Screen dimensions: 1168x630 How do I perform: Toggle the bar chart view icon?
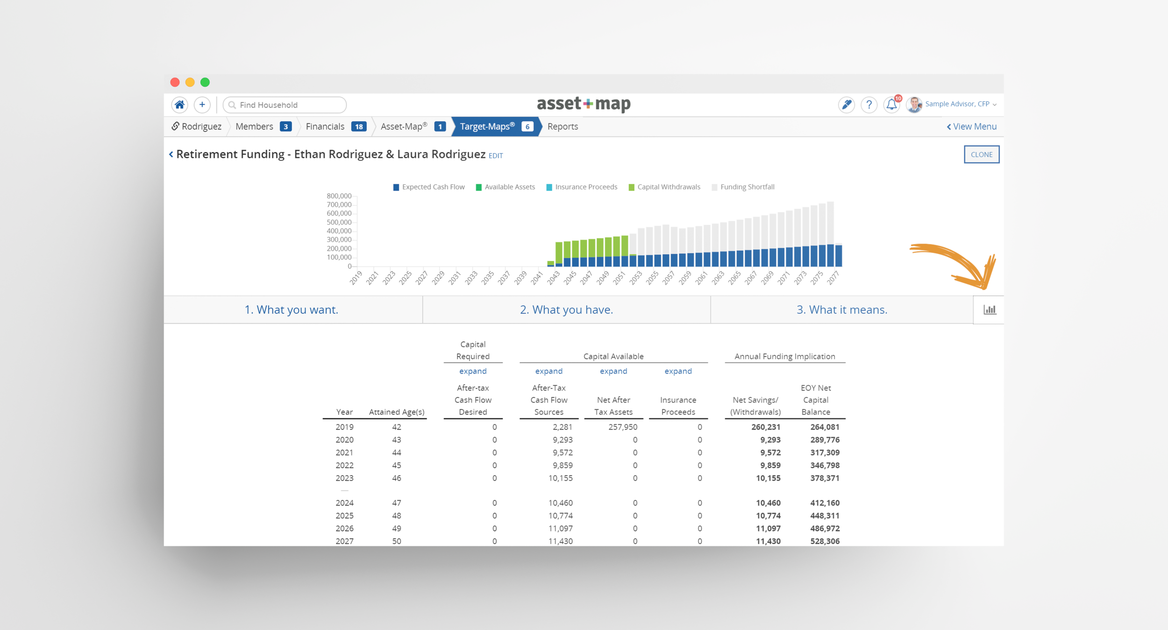point(989,309)
